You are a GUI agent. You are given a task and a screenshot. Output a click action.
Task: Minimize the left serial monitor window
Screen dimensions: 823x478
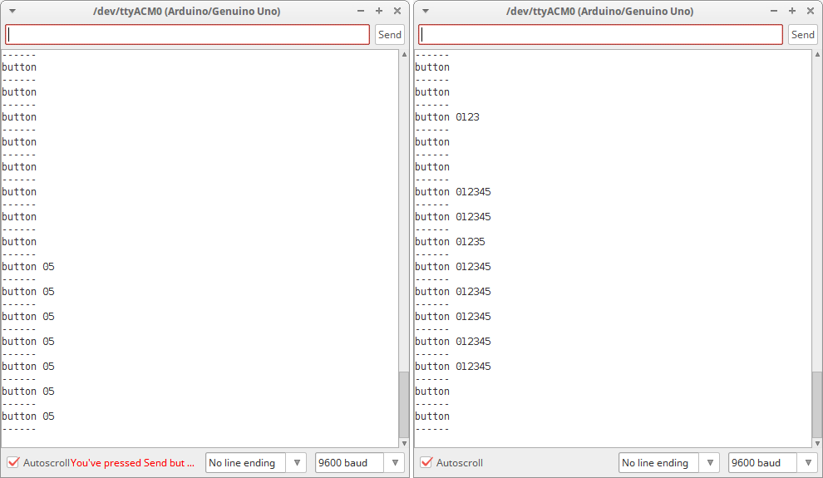(x=361, y=11)
